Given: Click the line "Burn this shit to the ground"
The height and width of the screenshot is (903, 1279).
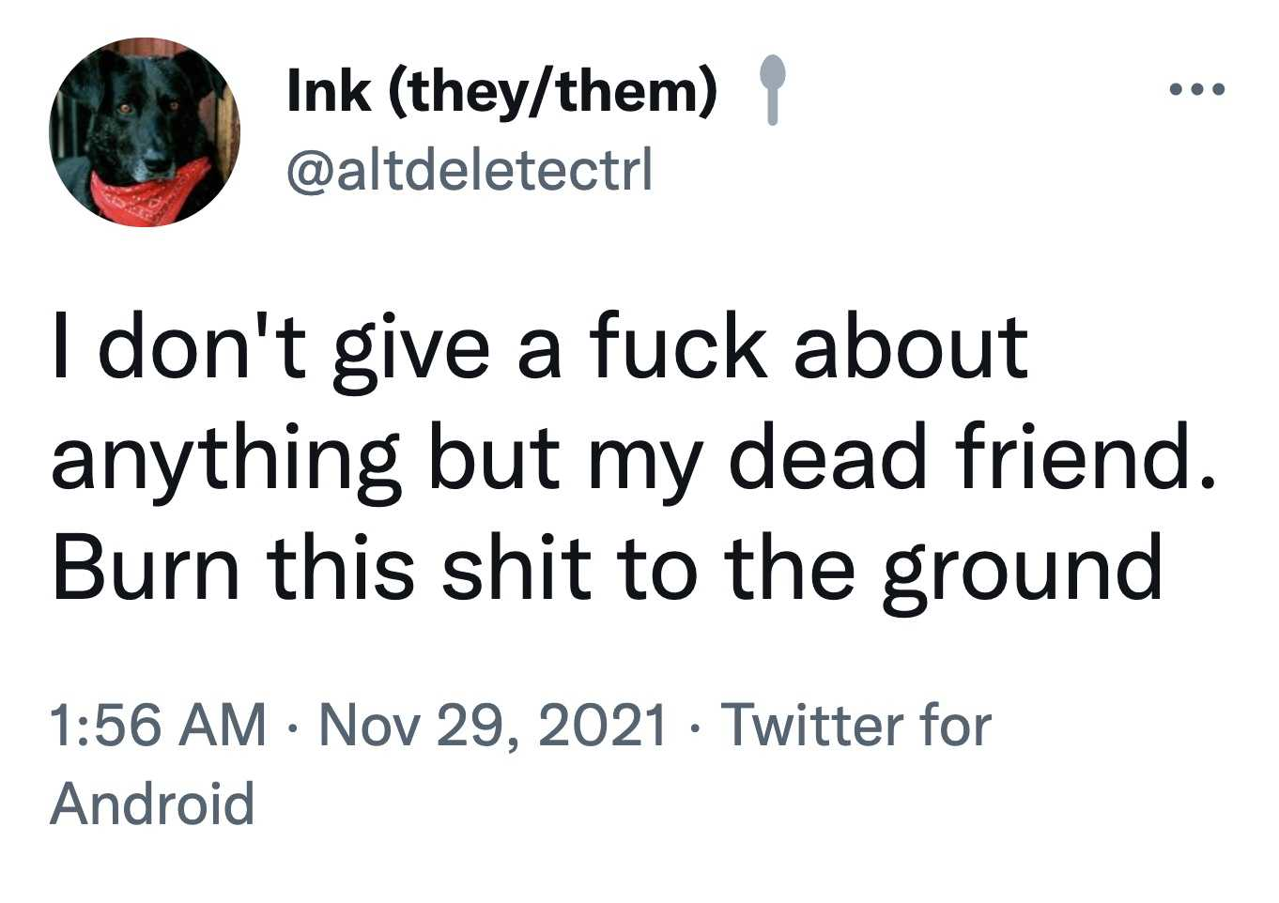Looking at the screenshot, I should point(607,569).
